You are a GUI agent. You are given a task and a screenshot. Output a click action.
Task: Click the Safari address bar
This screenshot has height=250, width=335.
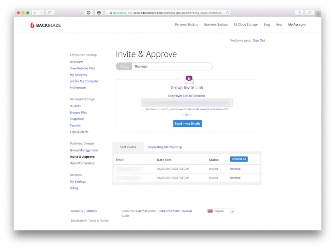[168, 13]
